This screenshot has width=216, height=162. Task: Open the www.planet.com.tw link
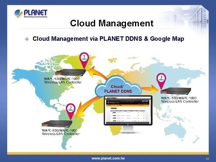point(108,158)
